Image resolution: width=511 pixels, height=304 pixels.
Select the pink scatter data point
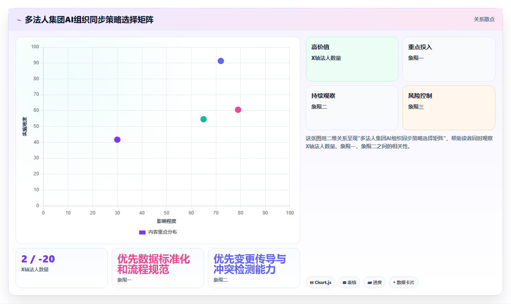(x=238, y=110)
